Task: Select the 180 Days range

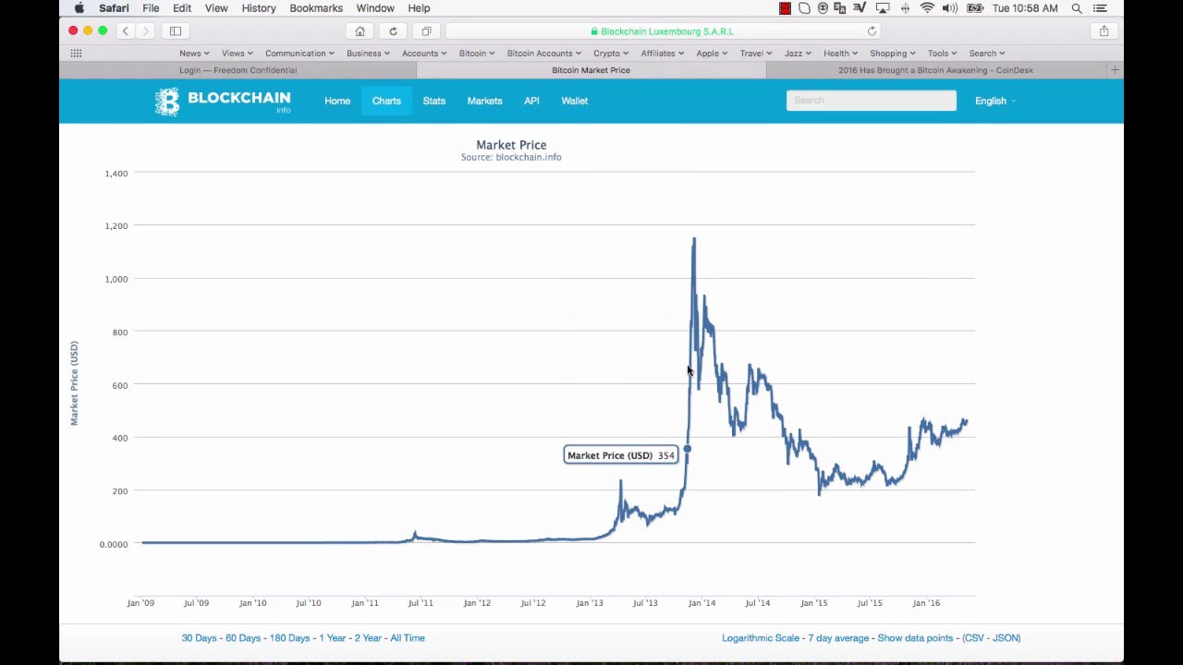Action: point(289,638)
